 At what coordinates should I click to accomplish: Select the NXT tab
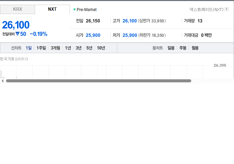(x=52, y=9)
